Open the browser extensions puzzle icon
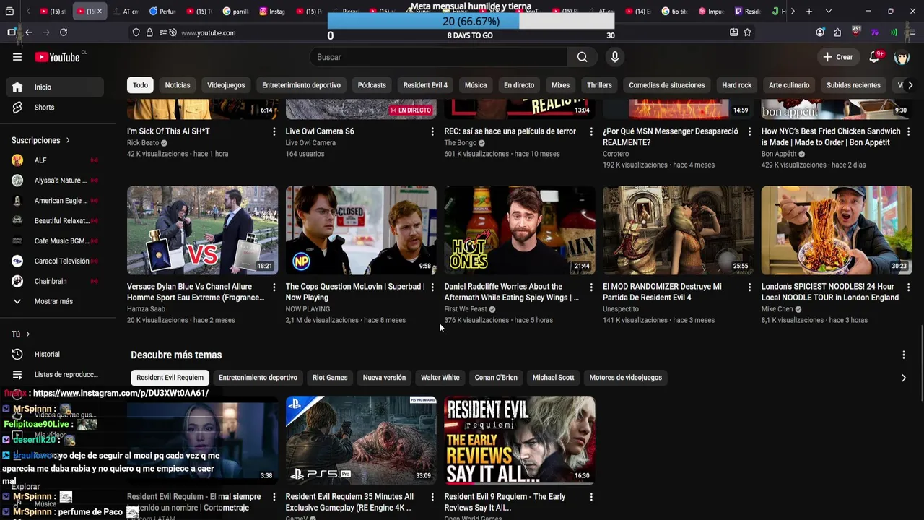Viewport: 924px width, 520px height. pos(837,32)
